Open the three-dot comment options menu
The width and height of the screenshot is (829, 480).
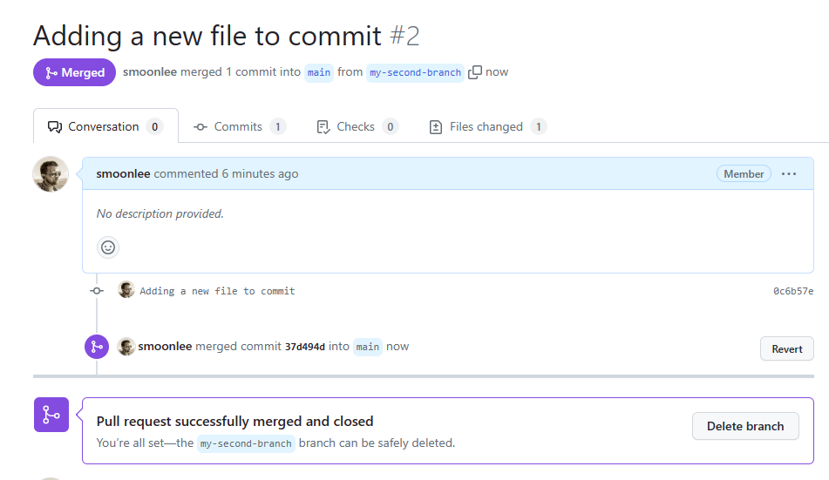pos(789,174)
